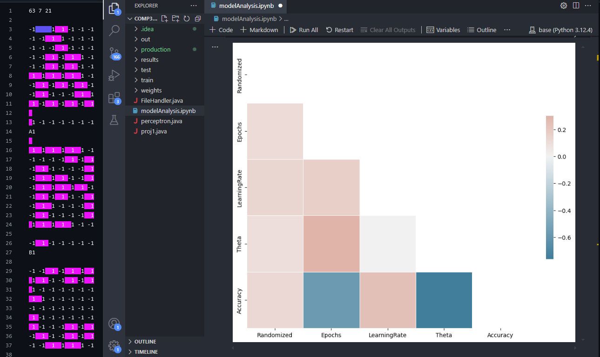This screenshot has height=357, width=600.
Task: Open FileHandler.java file
Action: click(x=165, y=100)
